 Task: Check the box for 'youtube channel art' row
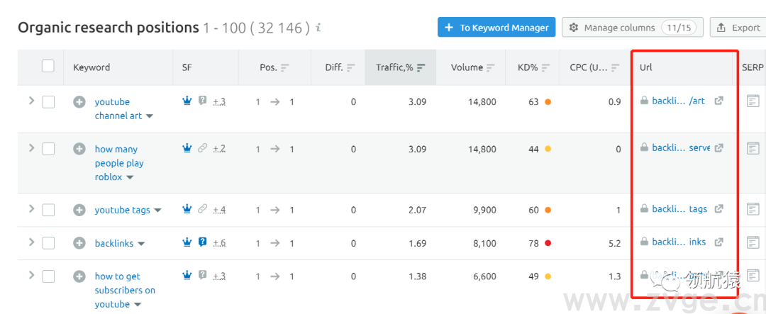48,101
